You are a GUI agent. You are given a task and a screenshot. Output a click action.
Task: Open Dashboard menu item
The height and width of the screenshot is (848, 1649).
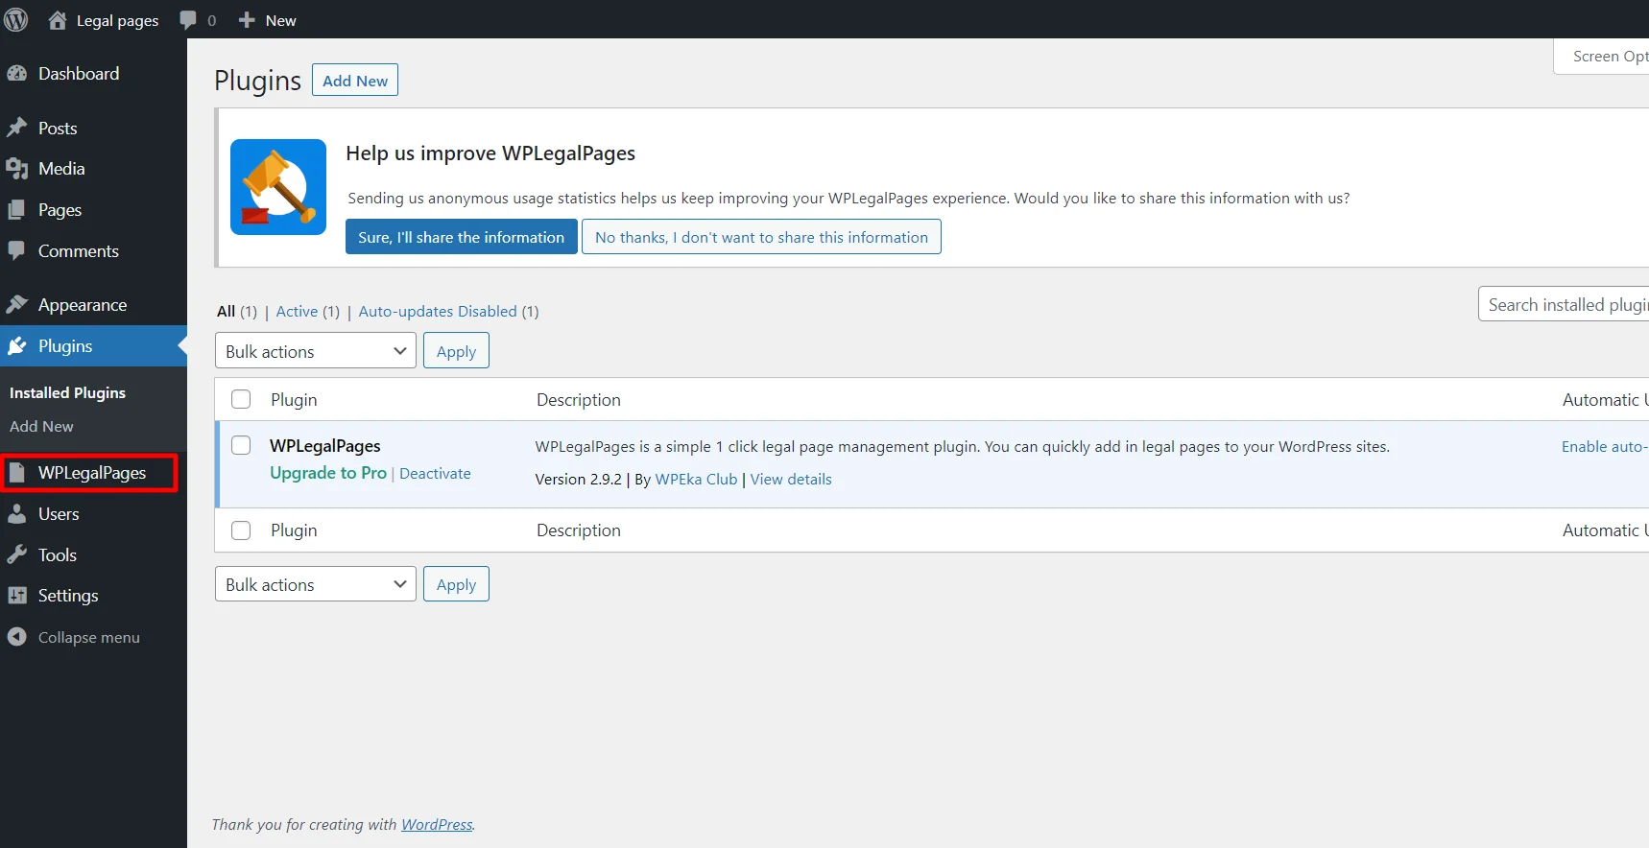(79, 74)
